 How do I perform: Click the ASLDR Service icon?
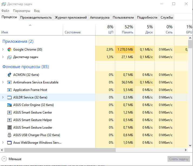click(x=9, y=97)
